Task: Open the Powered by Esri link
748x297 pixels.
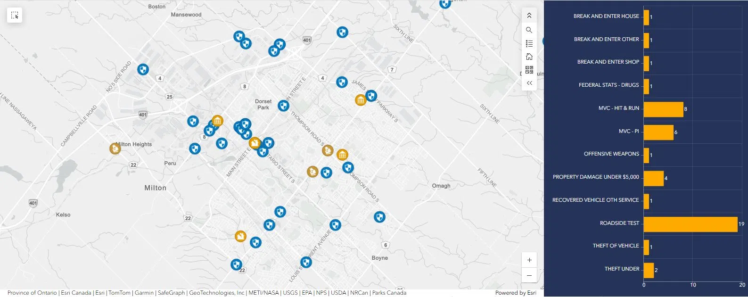Action: 516,293
